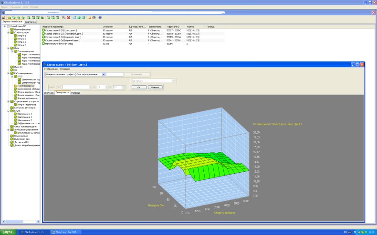Select Состав смеси 1 (Ок) (горячий двиг.) row
This screenshot has width=377, height=235.
coord(72,38)
